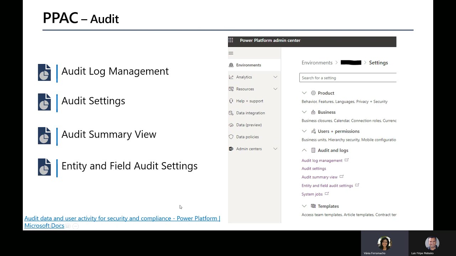The height and width of the screenshot is (256, 456).
Task: Expand the Admin centers chevron
Action: [x=275, y=149]
